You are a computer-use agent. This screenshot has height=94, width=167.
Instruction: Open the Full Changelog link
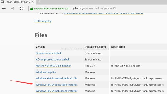click(x=43, y=21)
